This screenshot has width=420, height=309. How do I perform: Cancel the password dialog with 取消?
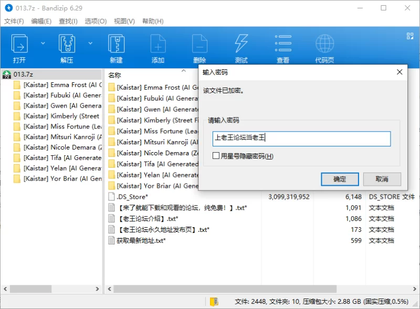[x=382, y=179]
